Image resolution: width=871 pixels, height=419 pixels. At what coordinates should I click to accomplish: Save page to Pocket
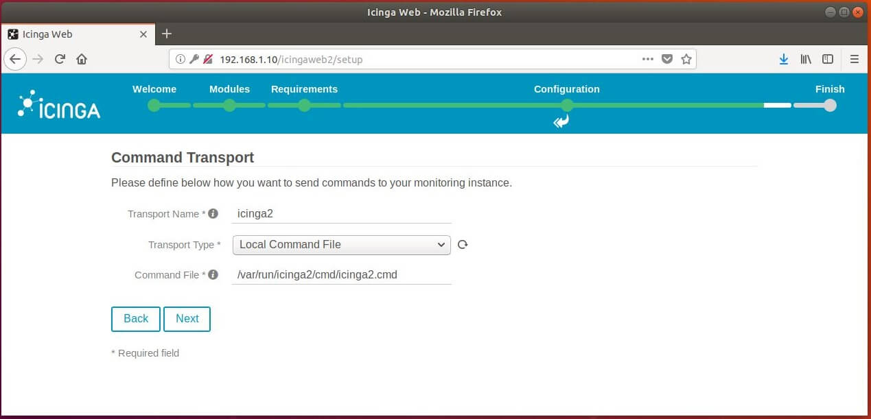[666, 59]
